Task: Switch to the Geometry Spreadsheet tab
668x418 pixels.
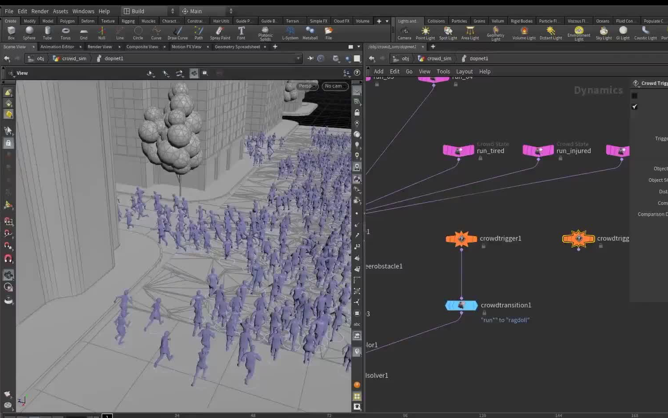Action: [237, 46]
